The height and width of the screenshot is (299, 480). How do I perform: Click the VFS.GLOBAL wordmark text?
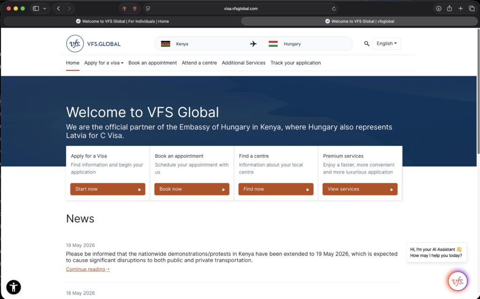point(104,44)
